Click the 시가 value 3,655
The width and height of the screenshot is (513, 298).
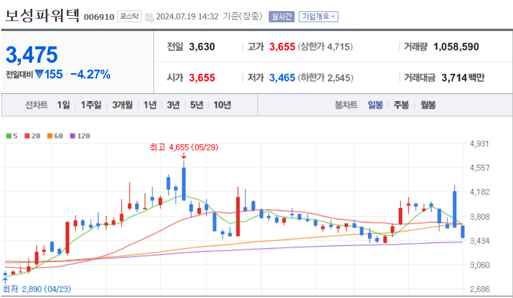(x=202, y=78)
